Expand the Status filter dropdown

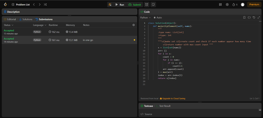8,25
